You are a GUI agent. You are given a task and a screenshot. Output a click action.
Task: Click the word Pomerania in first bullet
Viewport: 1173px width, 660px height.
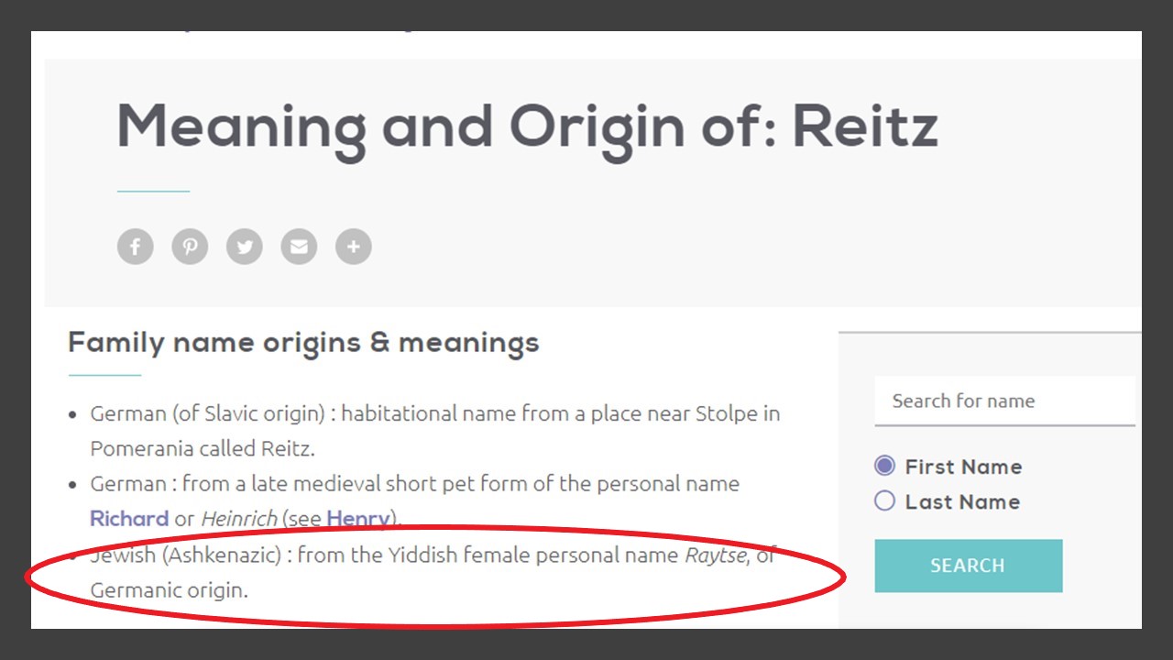coord(142,449)
